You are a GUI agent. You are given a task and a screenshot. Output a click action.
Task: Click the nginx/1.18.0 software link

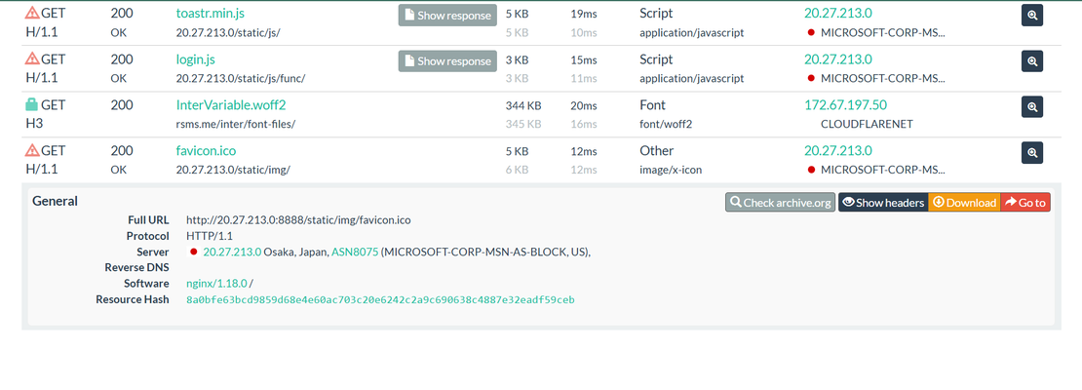coord(216,284)
